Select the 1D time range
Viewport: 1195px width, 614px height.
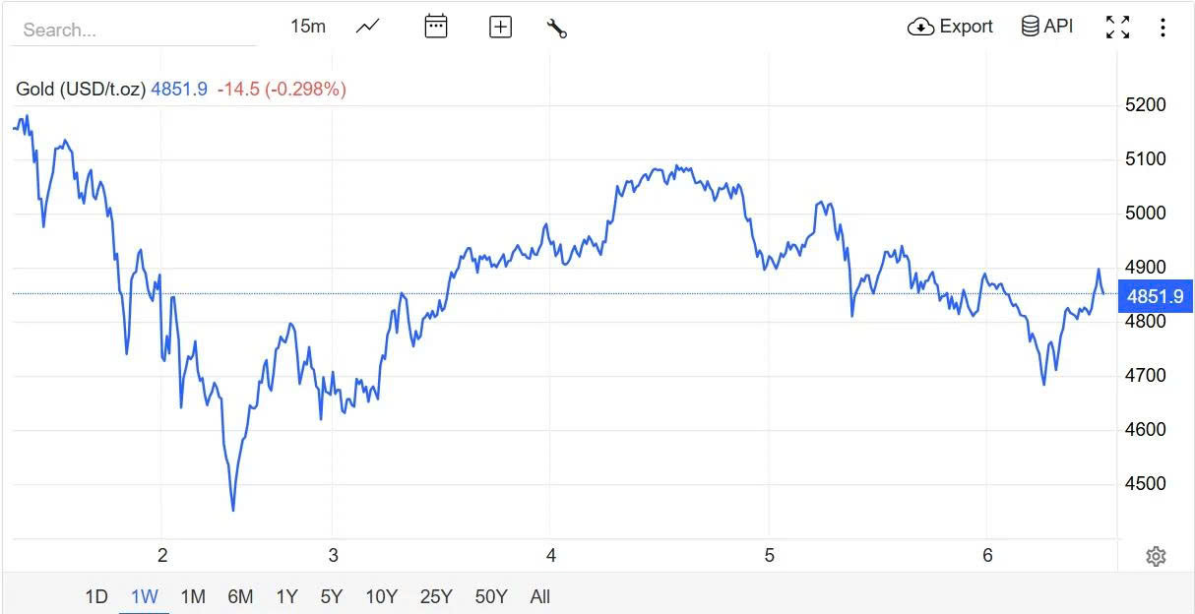[x=95, y=596]
